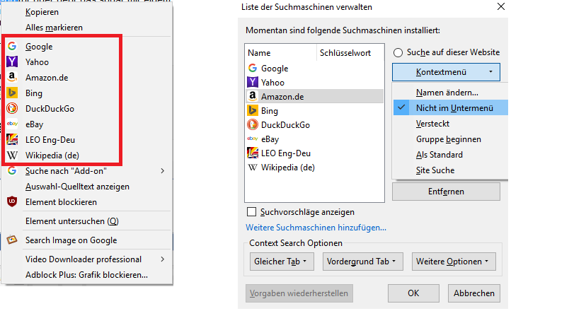Enable the Suchvorschläge anzeigen checkbox
This screenshot has width=586, height=311.
[251, 212]
